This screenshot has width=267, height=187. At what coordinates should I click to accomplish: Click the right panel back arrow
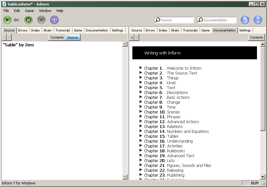tap(132, 38)
